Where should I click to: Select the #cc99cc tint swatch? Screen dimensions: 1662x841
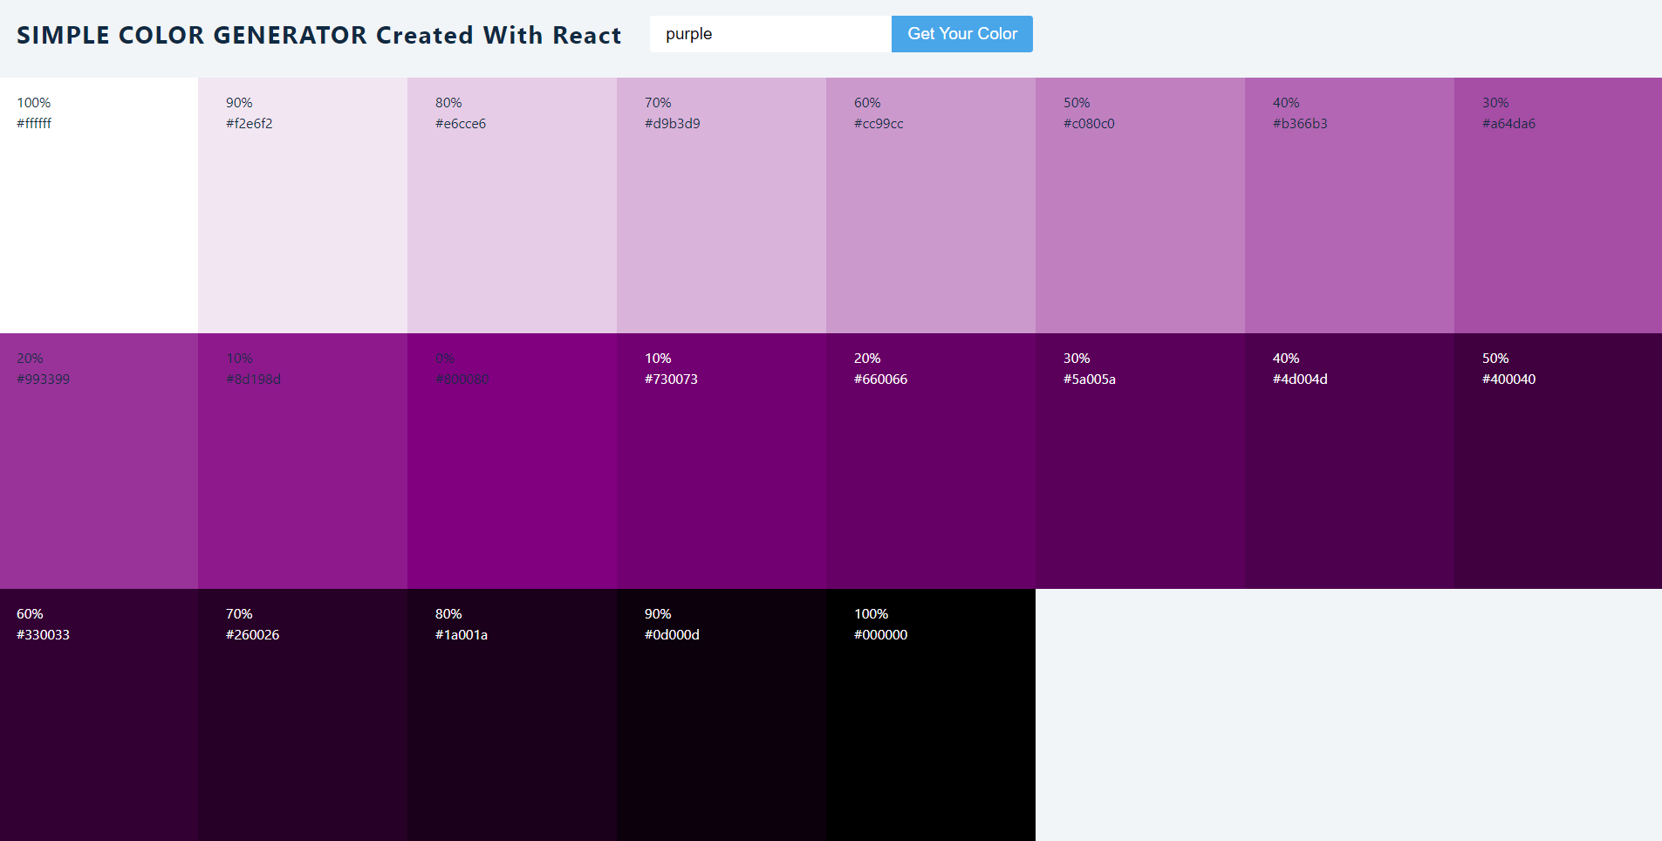point(931,205)
